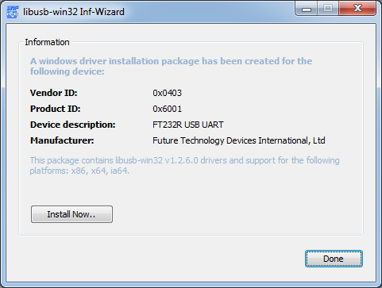The height and width of the screenshot is (288, 382).
Task: Click the Inf-Wizard app icon in title bar
Action: (13, 12)
